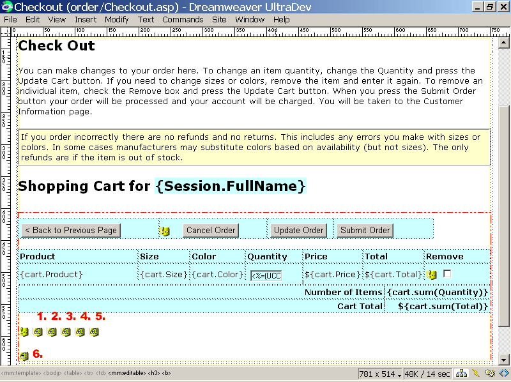This screenshot has height=382, width=511.
Task: Click the Quantity input field in cart row
Action: pyautogui.click(x=266, y=275)
